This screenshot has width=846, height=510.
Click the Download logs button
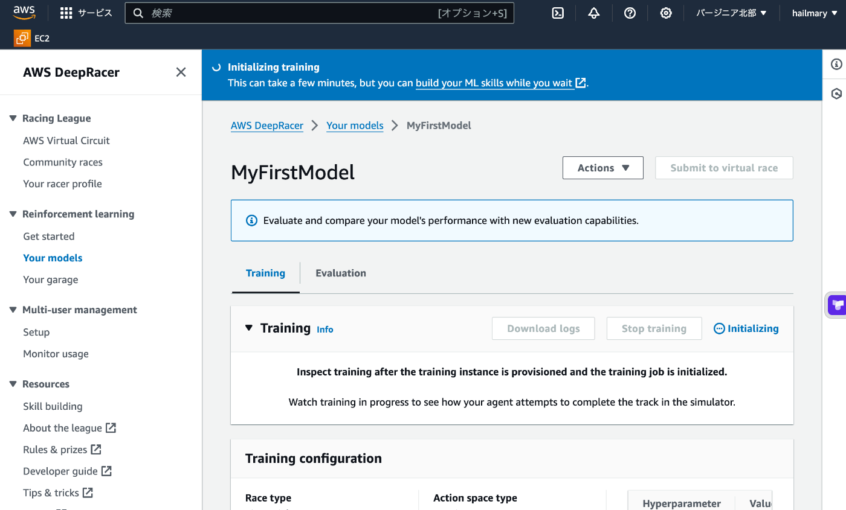coord(543,329)
